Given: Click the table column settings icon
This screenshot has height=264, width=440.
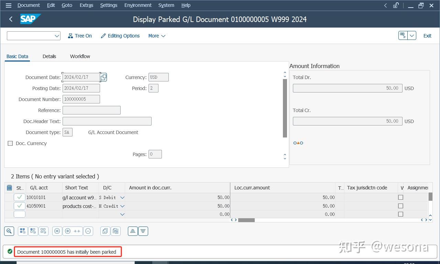Looking at the screenshot, I should [10, 188].
